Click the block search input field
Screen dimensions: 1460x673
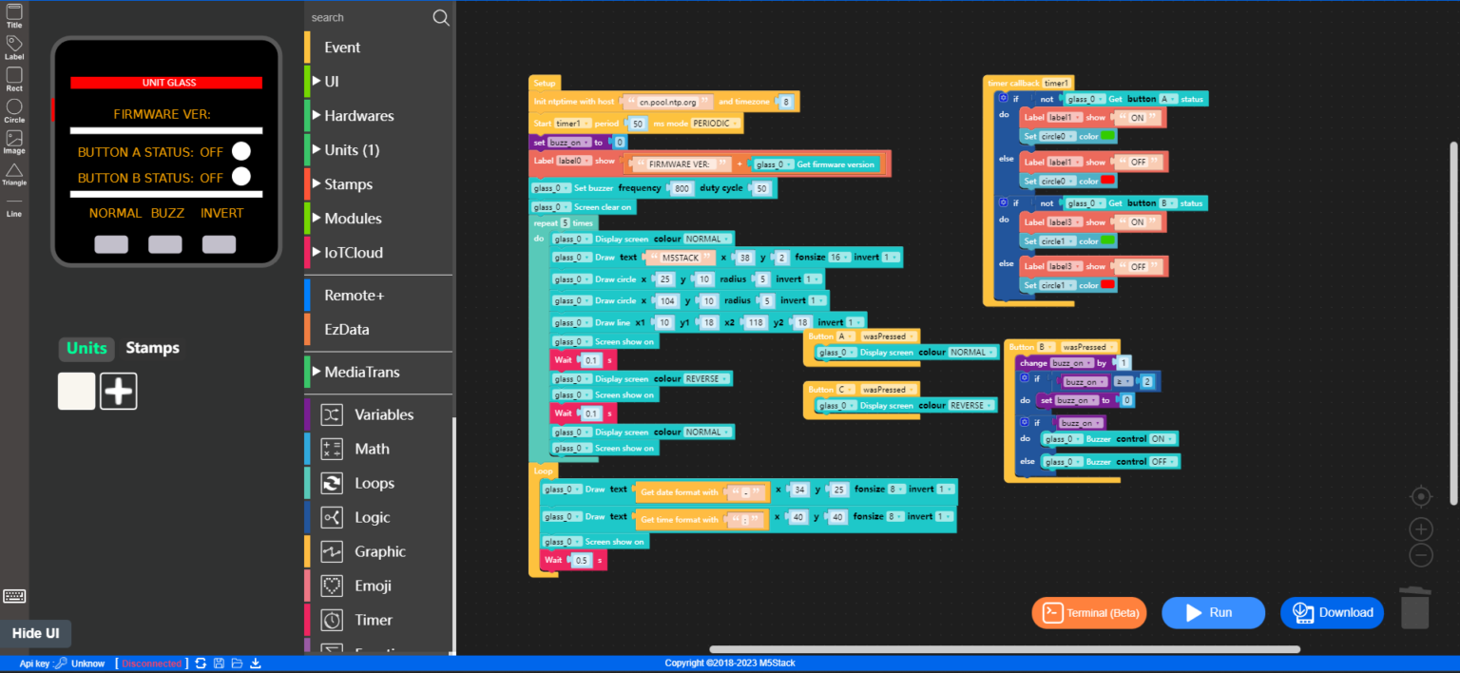pos(366,17)
